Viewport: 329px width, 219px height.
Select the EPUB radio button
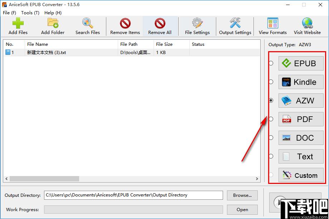[x=271, y=63]
